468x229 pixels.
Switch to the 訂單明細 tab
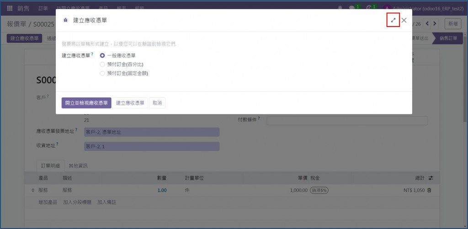point(49,166)
